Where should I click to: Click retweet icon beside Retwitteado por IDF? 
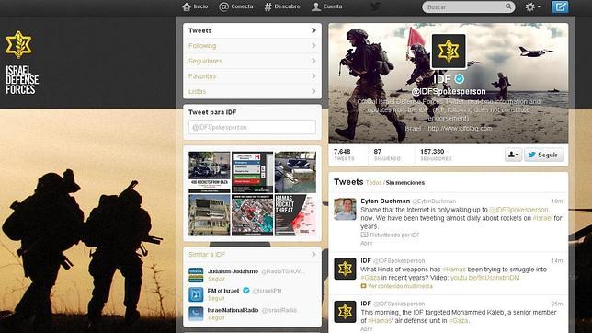point(364,235)
